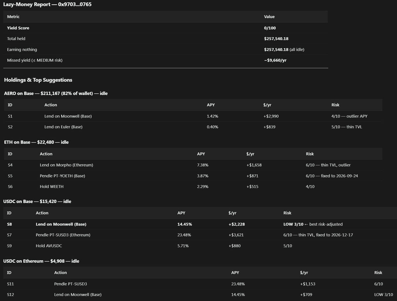Click the ETH on Base heading
This screenshot has height=301, width=397.
pyautogui.click(x=36, y=142)
